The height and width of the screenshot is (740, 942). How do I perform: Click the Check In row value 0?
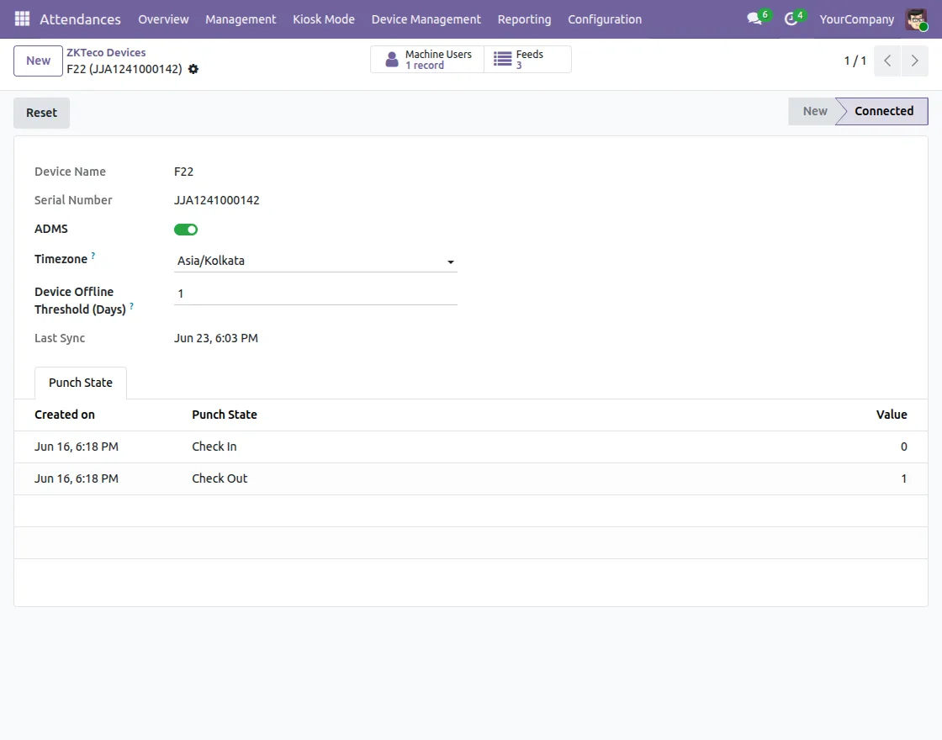(x=903, y=447)
